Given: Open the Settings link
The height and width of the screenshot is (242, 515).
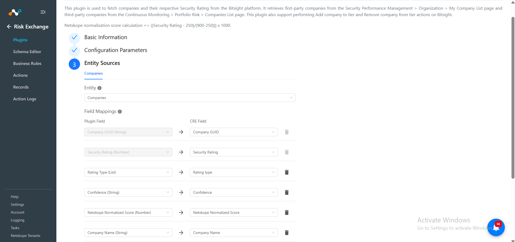Looking at the screenshot, I should point(17,204).
